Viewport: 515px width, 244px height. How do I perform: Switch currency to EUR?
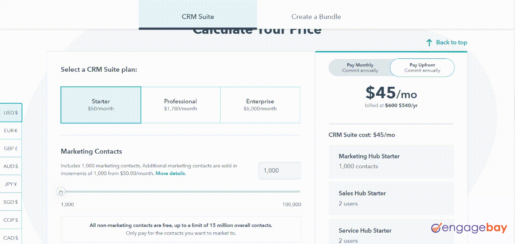click(x=11, y=131)
